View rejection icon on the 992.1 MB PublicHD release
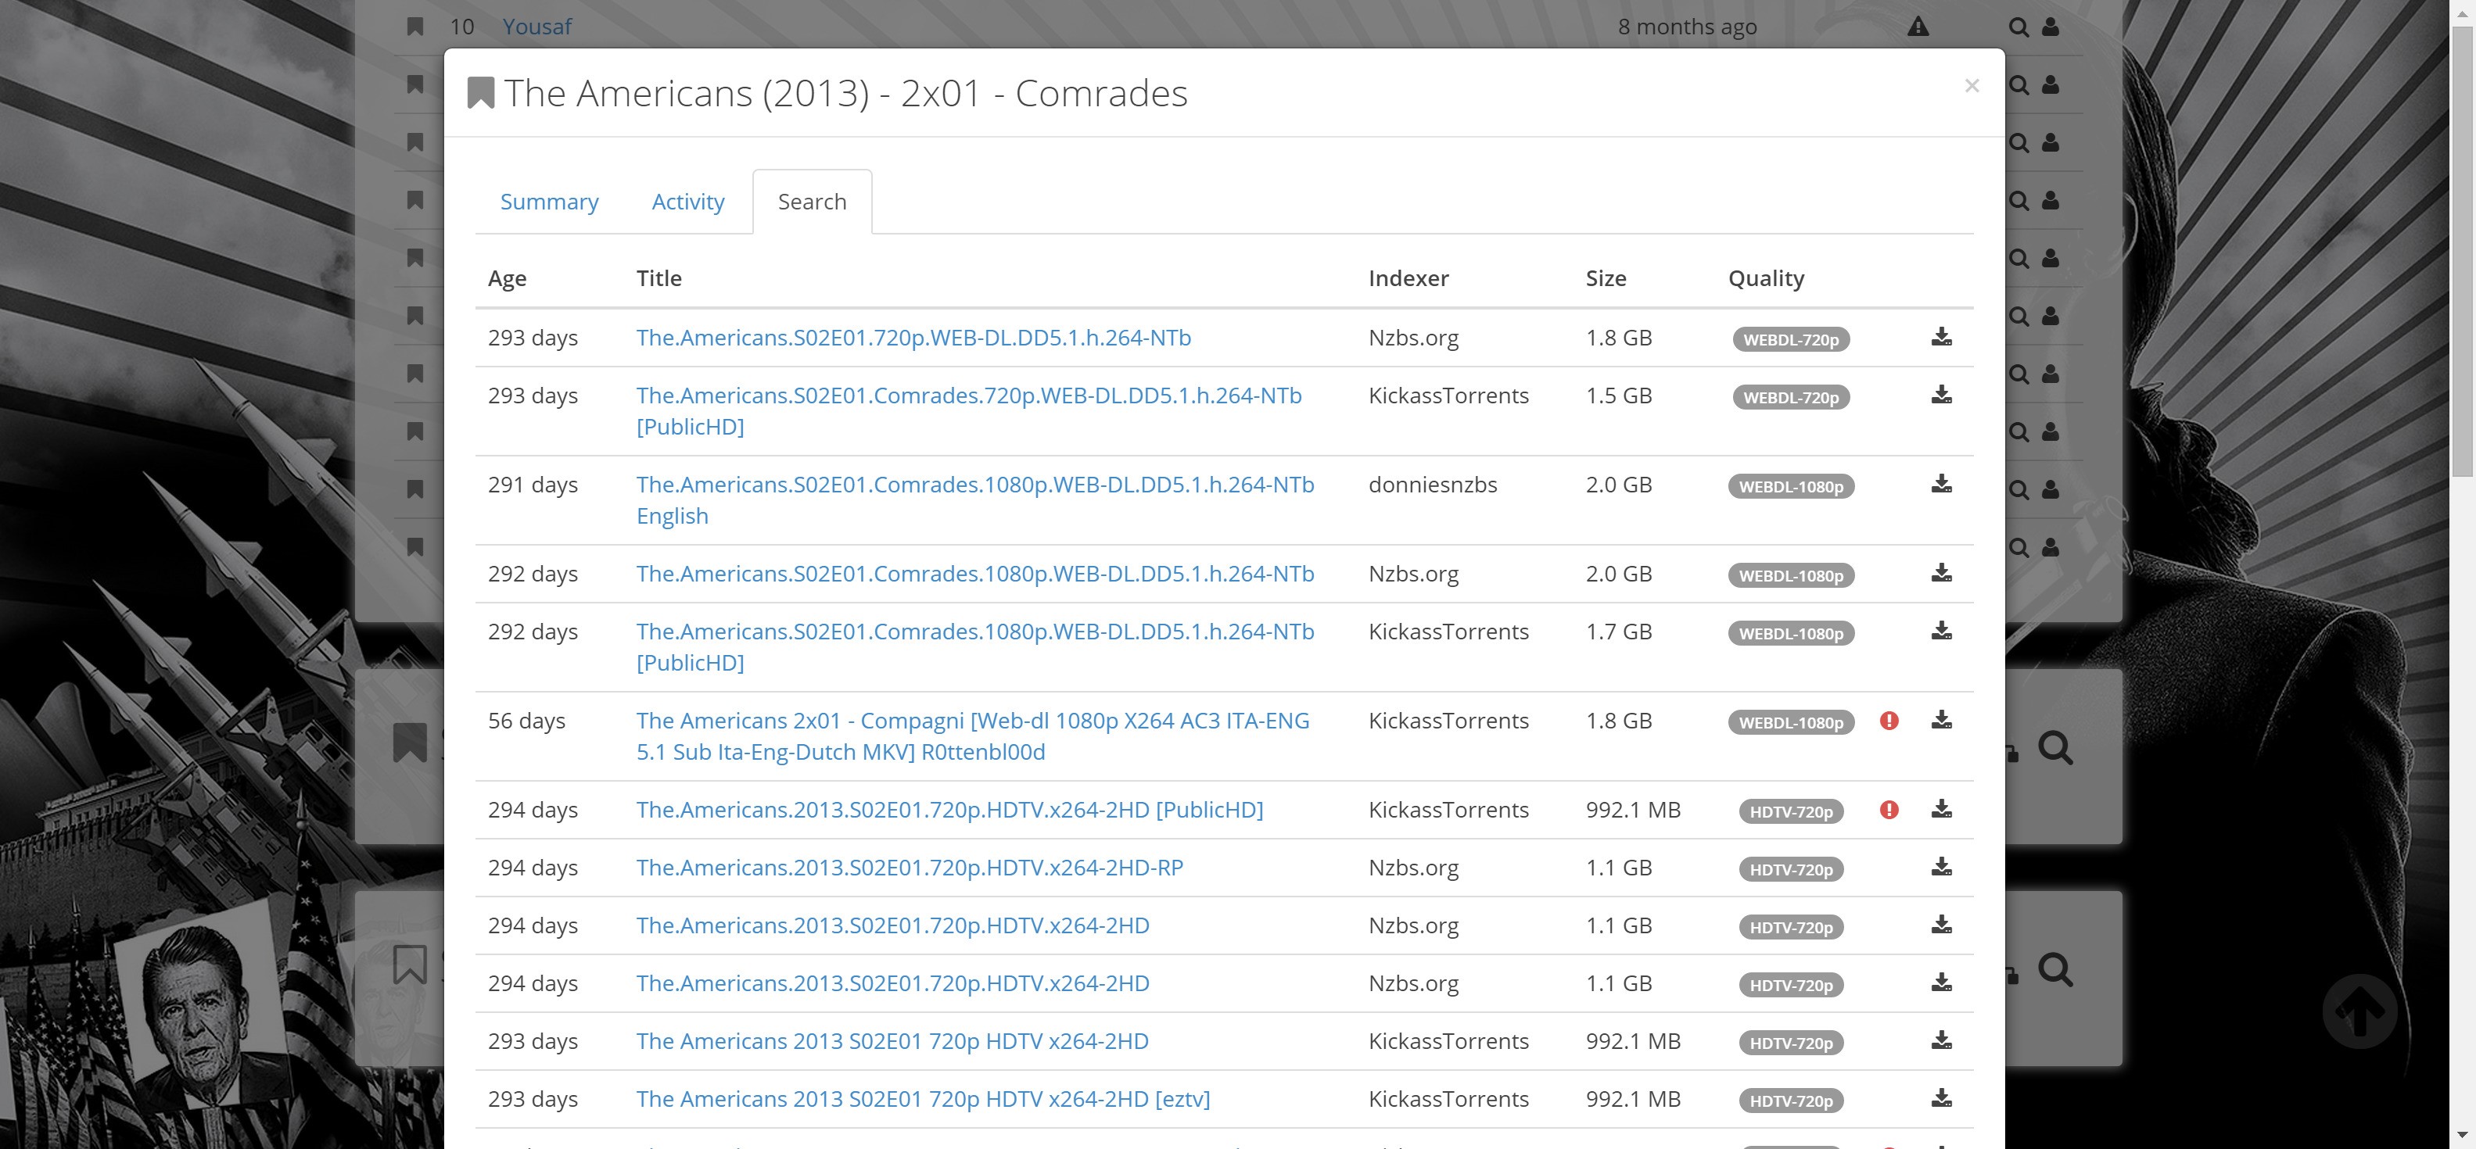The image size is (2476, 1149). (x=1889, y=810)
